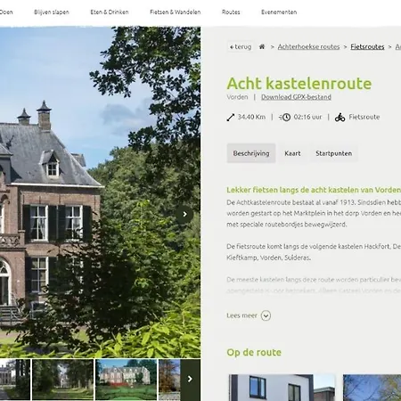
Task: Advance thumbnail strip with next arrow
Action: click(x=190, y=379)
